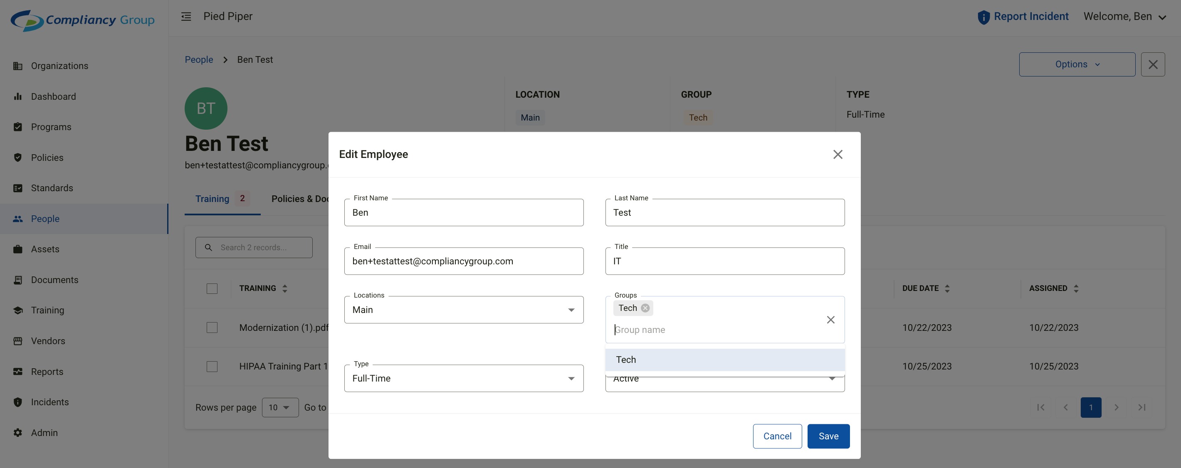Click the Cancel button
The height and width of the screenshot is (468, 1181).
click(777, 436)
